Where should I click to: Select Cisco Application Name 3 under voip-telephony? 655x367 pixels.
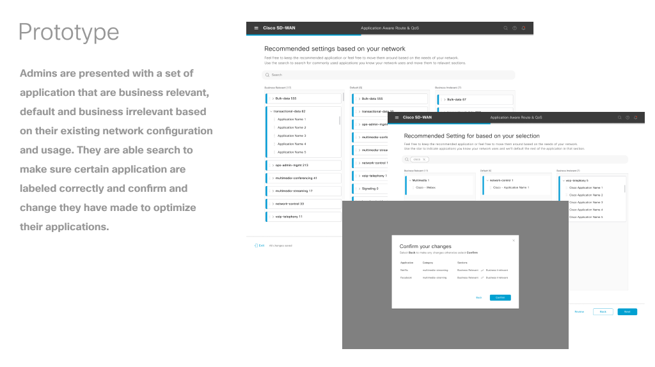click(586, 203)
